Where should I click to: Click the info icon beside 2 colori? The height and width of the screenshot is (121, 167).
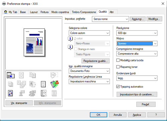(70, 39)
